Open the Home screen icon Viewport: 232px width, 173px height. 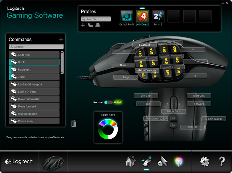tap(130, 161)
